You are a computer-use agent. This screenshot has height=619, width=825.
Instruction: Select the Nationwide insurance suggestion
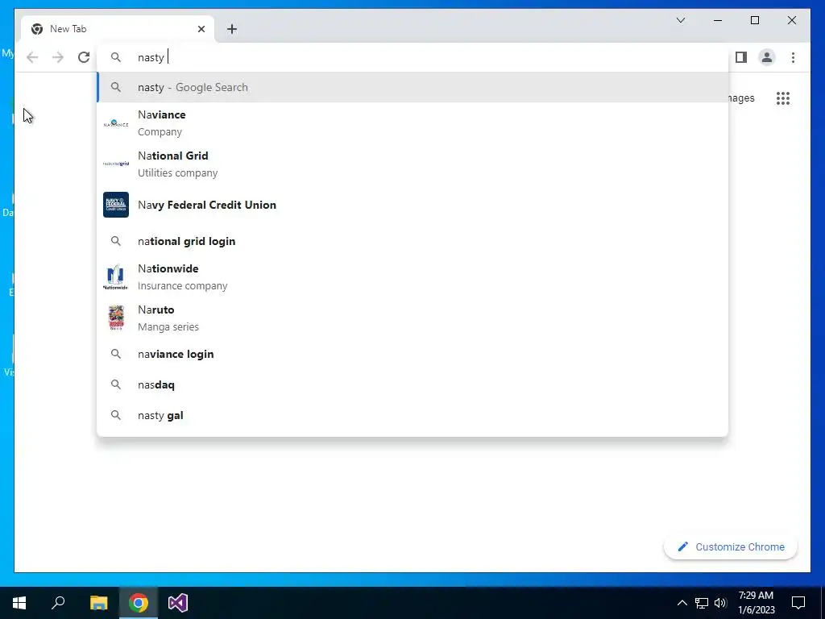(413, 277)
